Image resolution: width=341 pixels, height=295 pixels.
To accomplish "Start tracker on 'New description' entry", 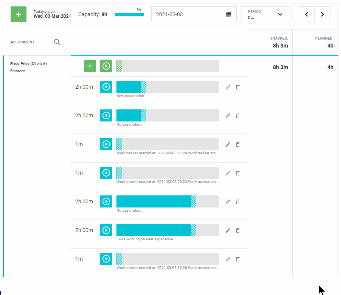I will pos(106,87).
